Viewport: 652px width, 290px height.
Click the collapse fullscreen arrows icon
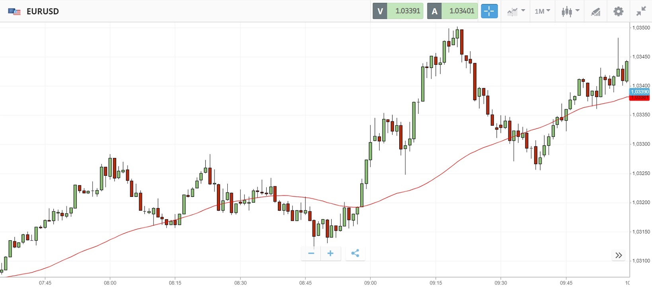coord(641,11)
